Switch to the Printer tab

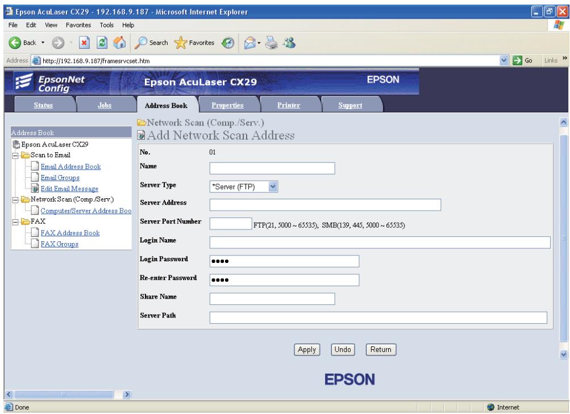pos(289,105)
